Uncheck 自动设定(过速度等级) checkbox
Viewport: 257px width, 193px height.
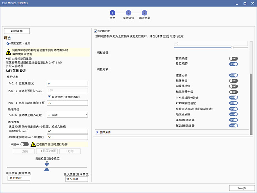pyautogui.click(x=49, y=96)
